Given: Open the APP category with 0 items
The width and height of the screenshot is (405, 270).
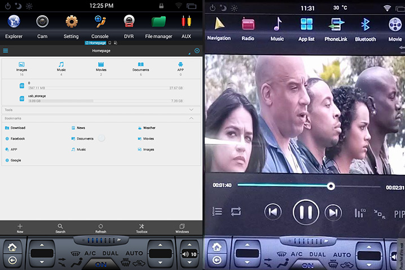Looking at the screenshot, I should coord(181,69).
